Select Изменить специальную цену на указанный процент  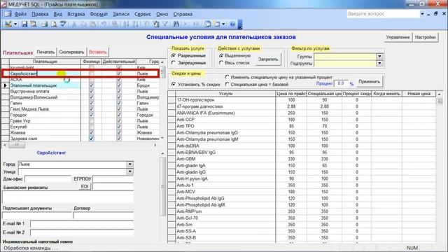point(227,77)
